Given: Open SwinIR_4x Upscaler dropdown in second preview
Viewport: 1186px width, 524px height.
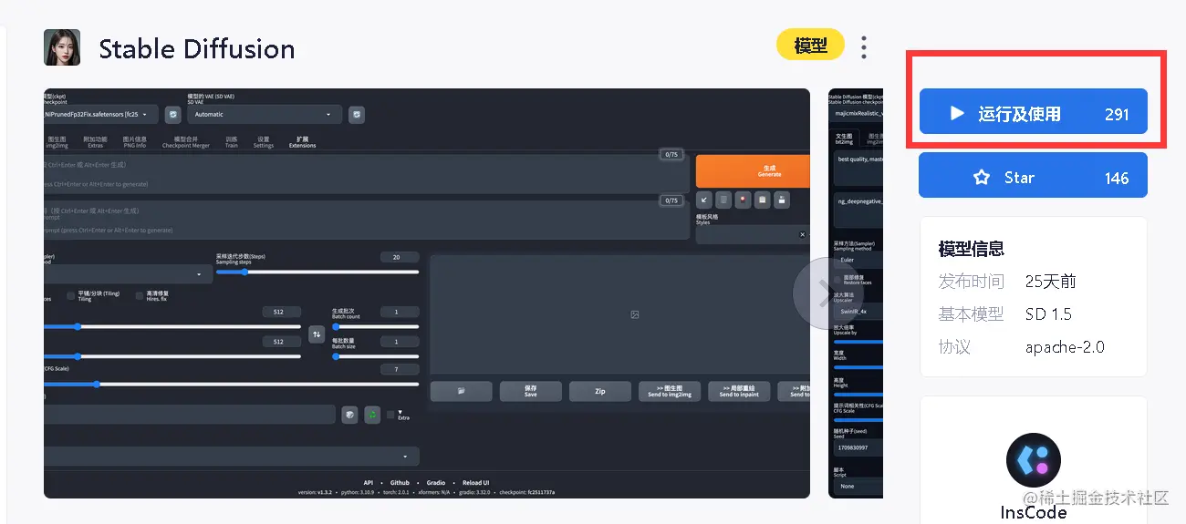Looking at the screenshot, I should coord(858,311).
